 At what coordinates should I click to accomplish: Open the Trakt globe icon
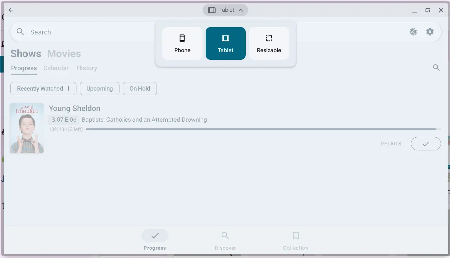[413, 32]
